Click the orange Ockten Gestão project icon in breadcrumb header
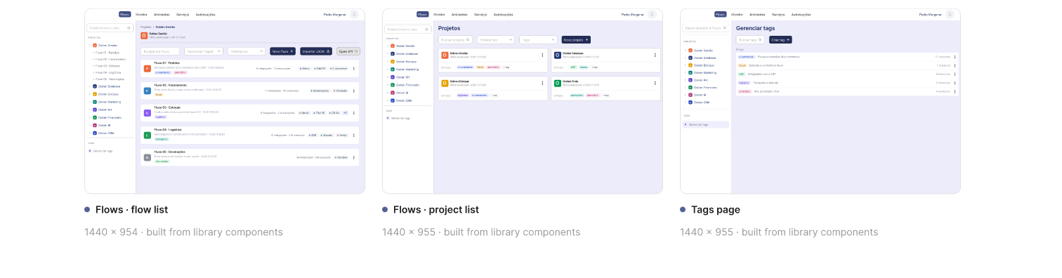Screen dimensions: 1062x278 [144, 34]
